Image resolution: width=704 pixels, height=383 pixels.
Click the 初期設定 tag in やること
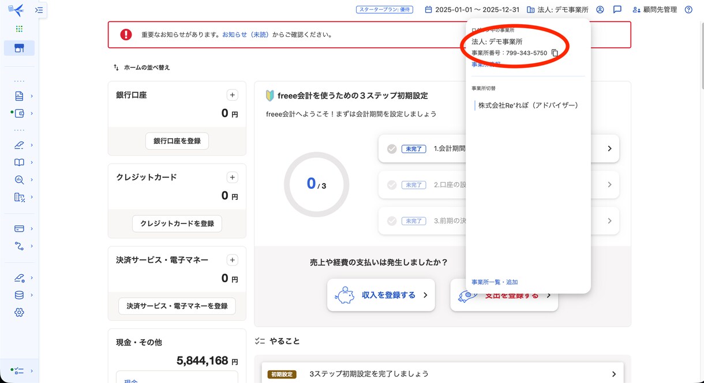pos(282,374)
